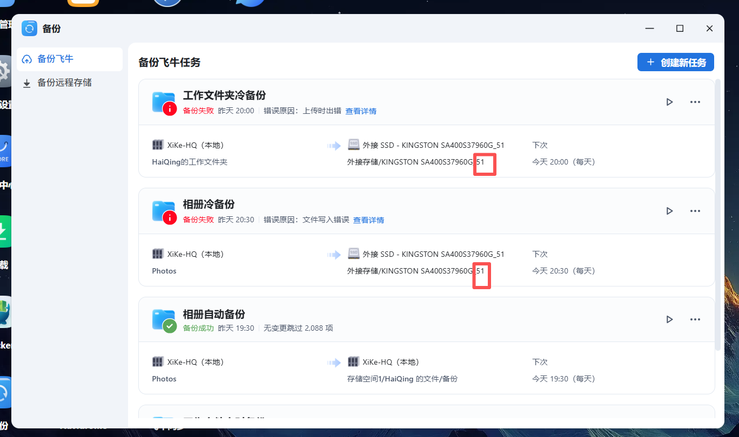Click 备份失败 status under 工作文件夹冷备份
Screen dimensions: 739x437
(198, 111)
